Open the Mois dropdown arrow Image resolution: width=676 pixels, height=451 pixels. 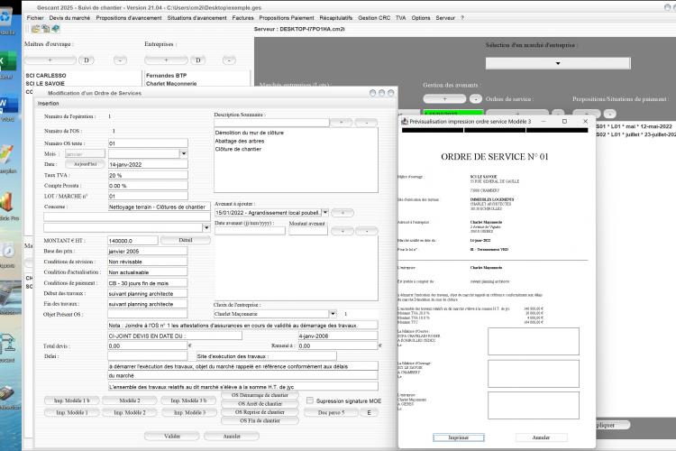pos(184,153)
